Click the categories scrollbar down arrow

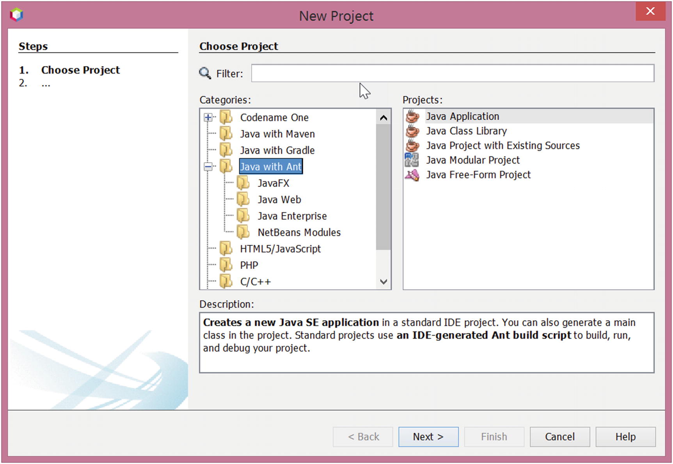tap(384, 281)
